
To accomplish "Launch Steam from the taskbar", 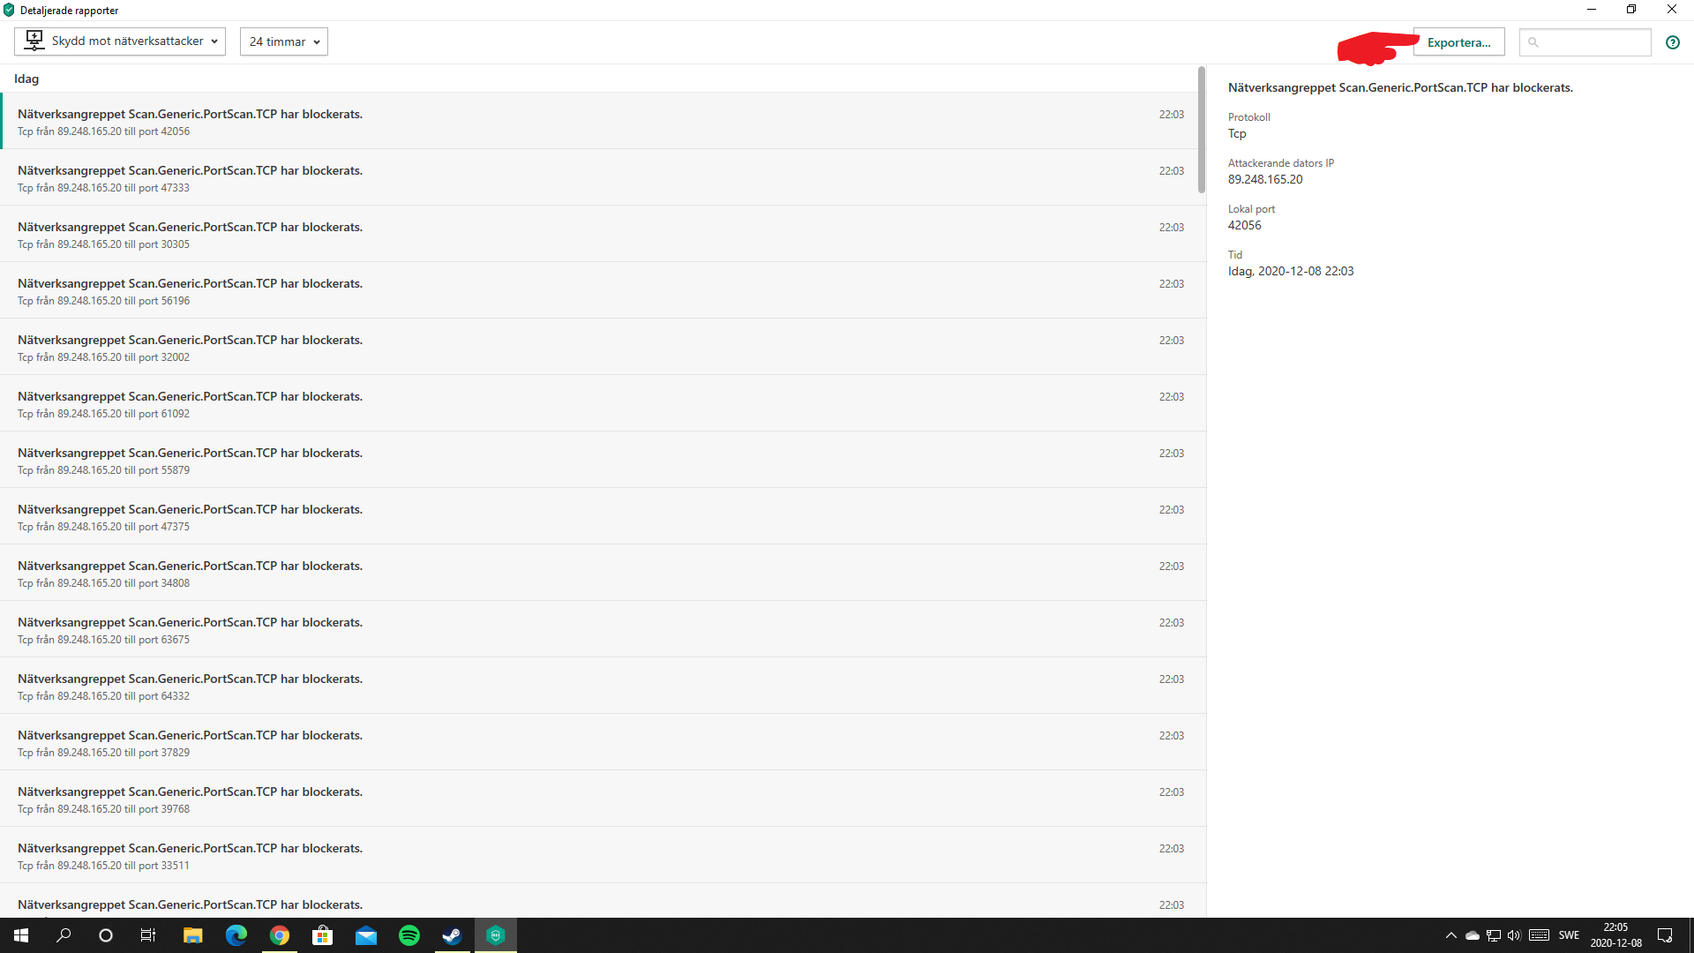I will pyautogui.click(x=452, y=935).
